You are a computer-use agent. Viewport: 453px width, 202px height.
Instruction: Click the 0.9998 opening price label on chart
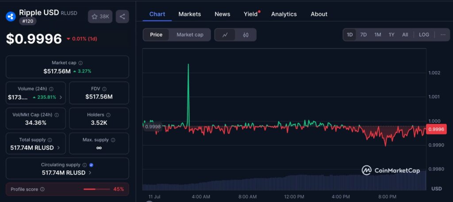(x=153, y=127)
